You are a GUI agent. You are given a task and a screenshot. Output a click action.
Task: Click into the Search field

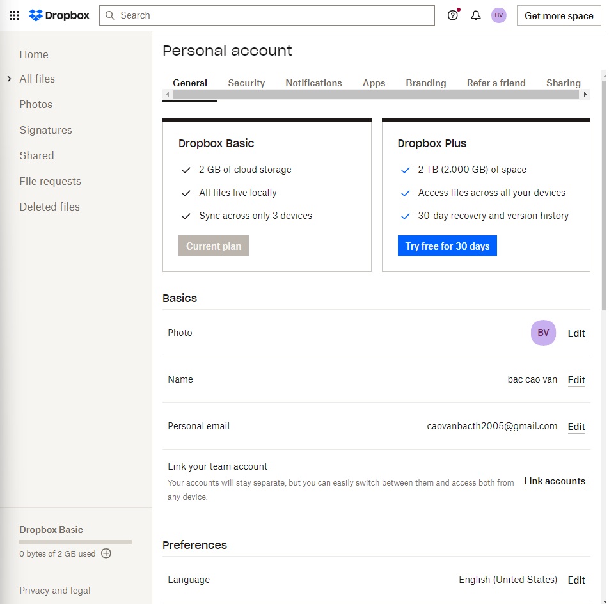click(267, 15)
